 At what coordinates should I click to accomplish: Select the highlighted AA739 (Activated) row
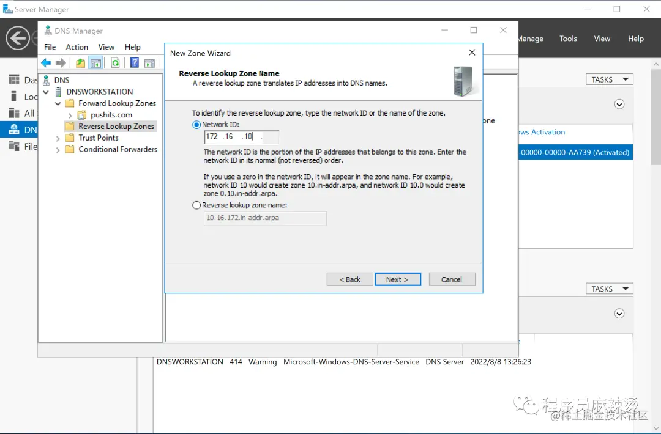point(575,152)
